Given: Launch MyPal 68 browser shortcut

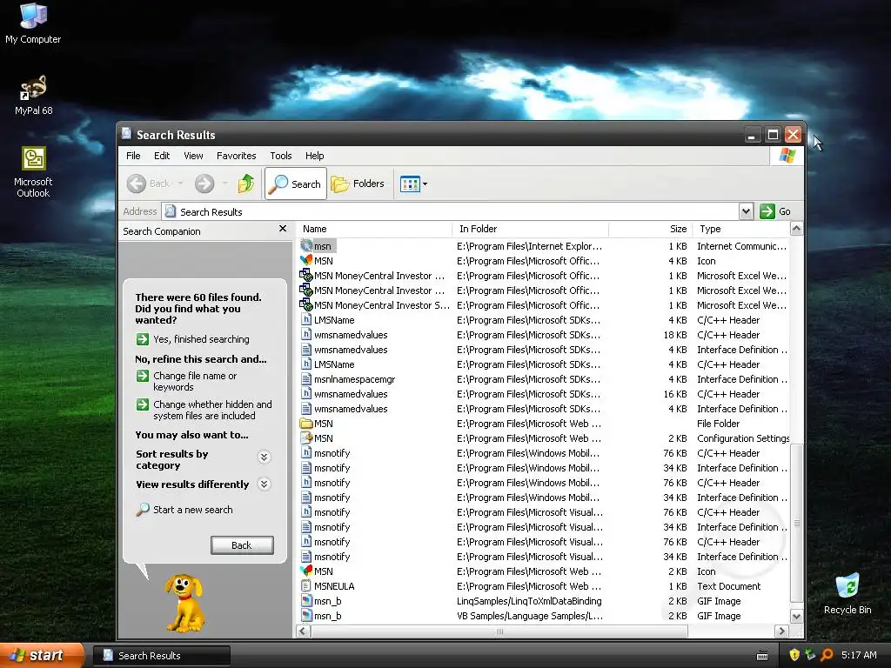Looking at the screenshot, I should [33, 95].
